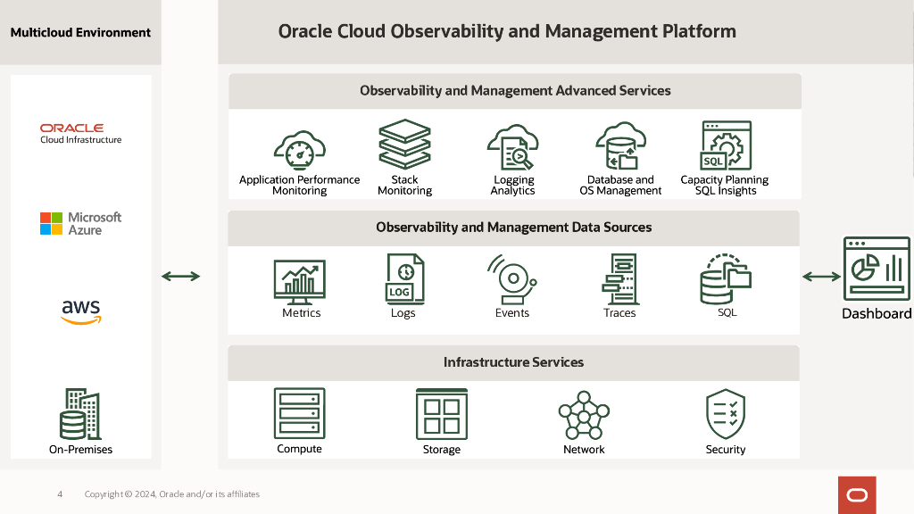Open the Logs file icon

pos(405,279)
